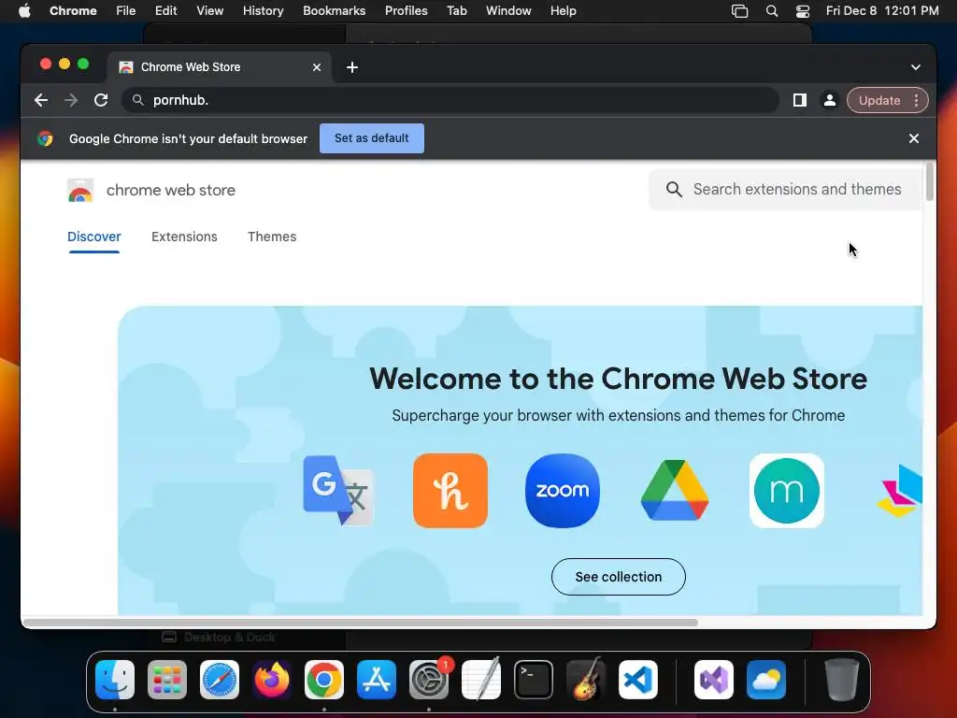Image resolution: width=957 pixels, height=718 pixels.
Task: Click the date and time in menu bar
Action: point(882,11)
